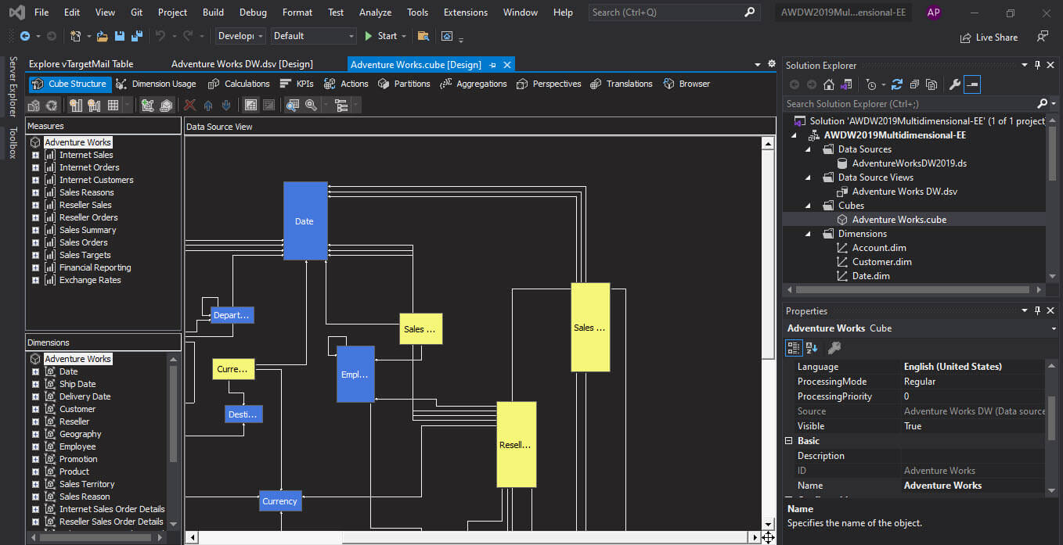Click the Home icon in Solution Explorer
Viewport: 1063px width, 545px height.
828,84
